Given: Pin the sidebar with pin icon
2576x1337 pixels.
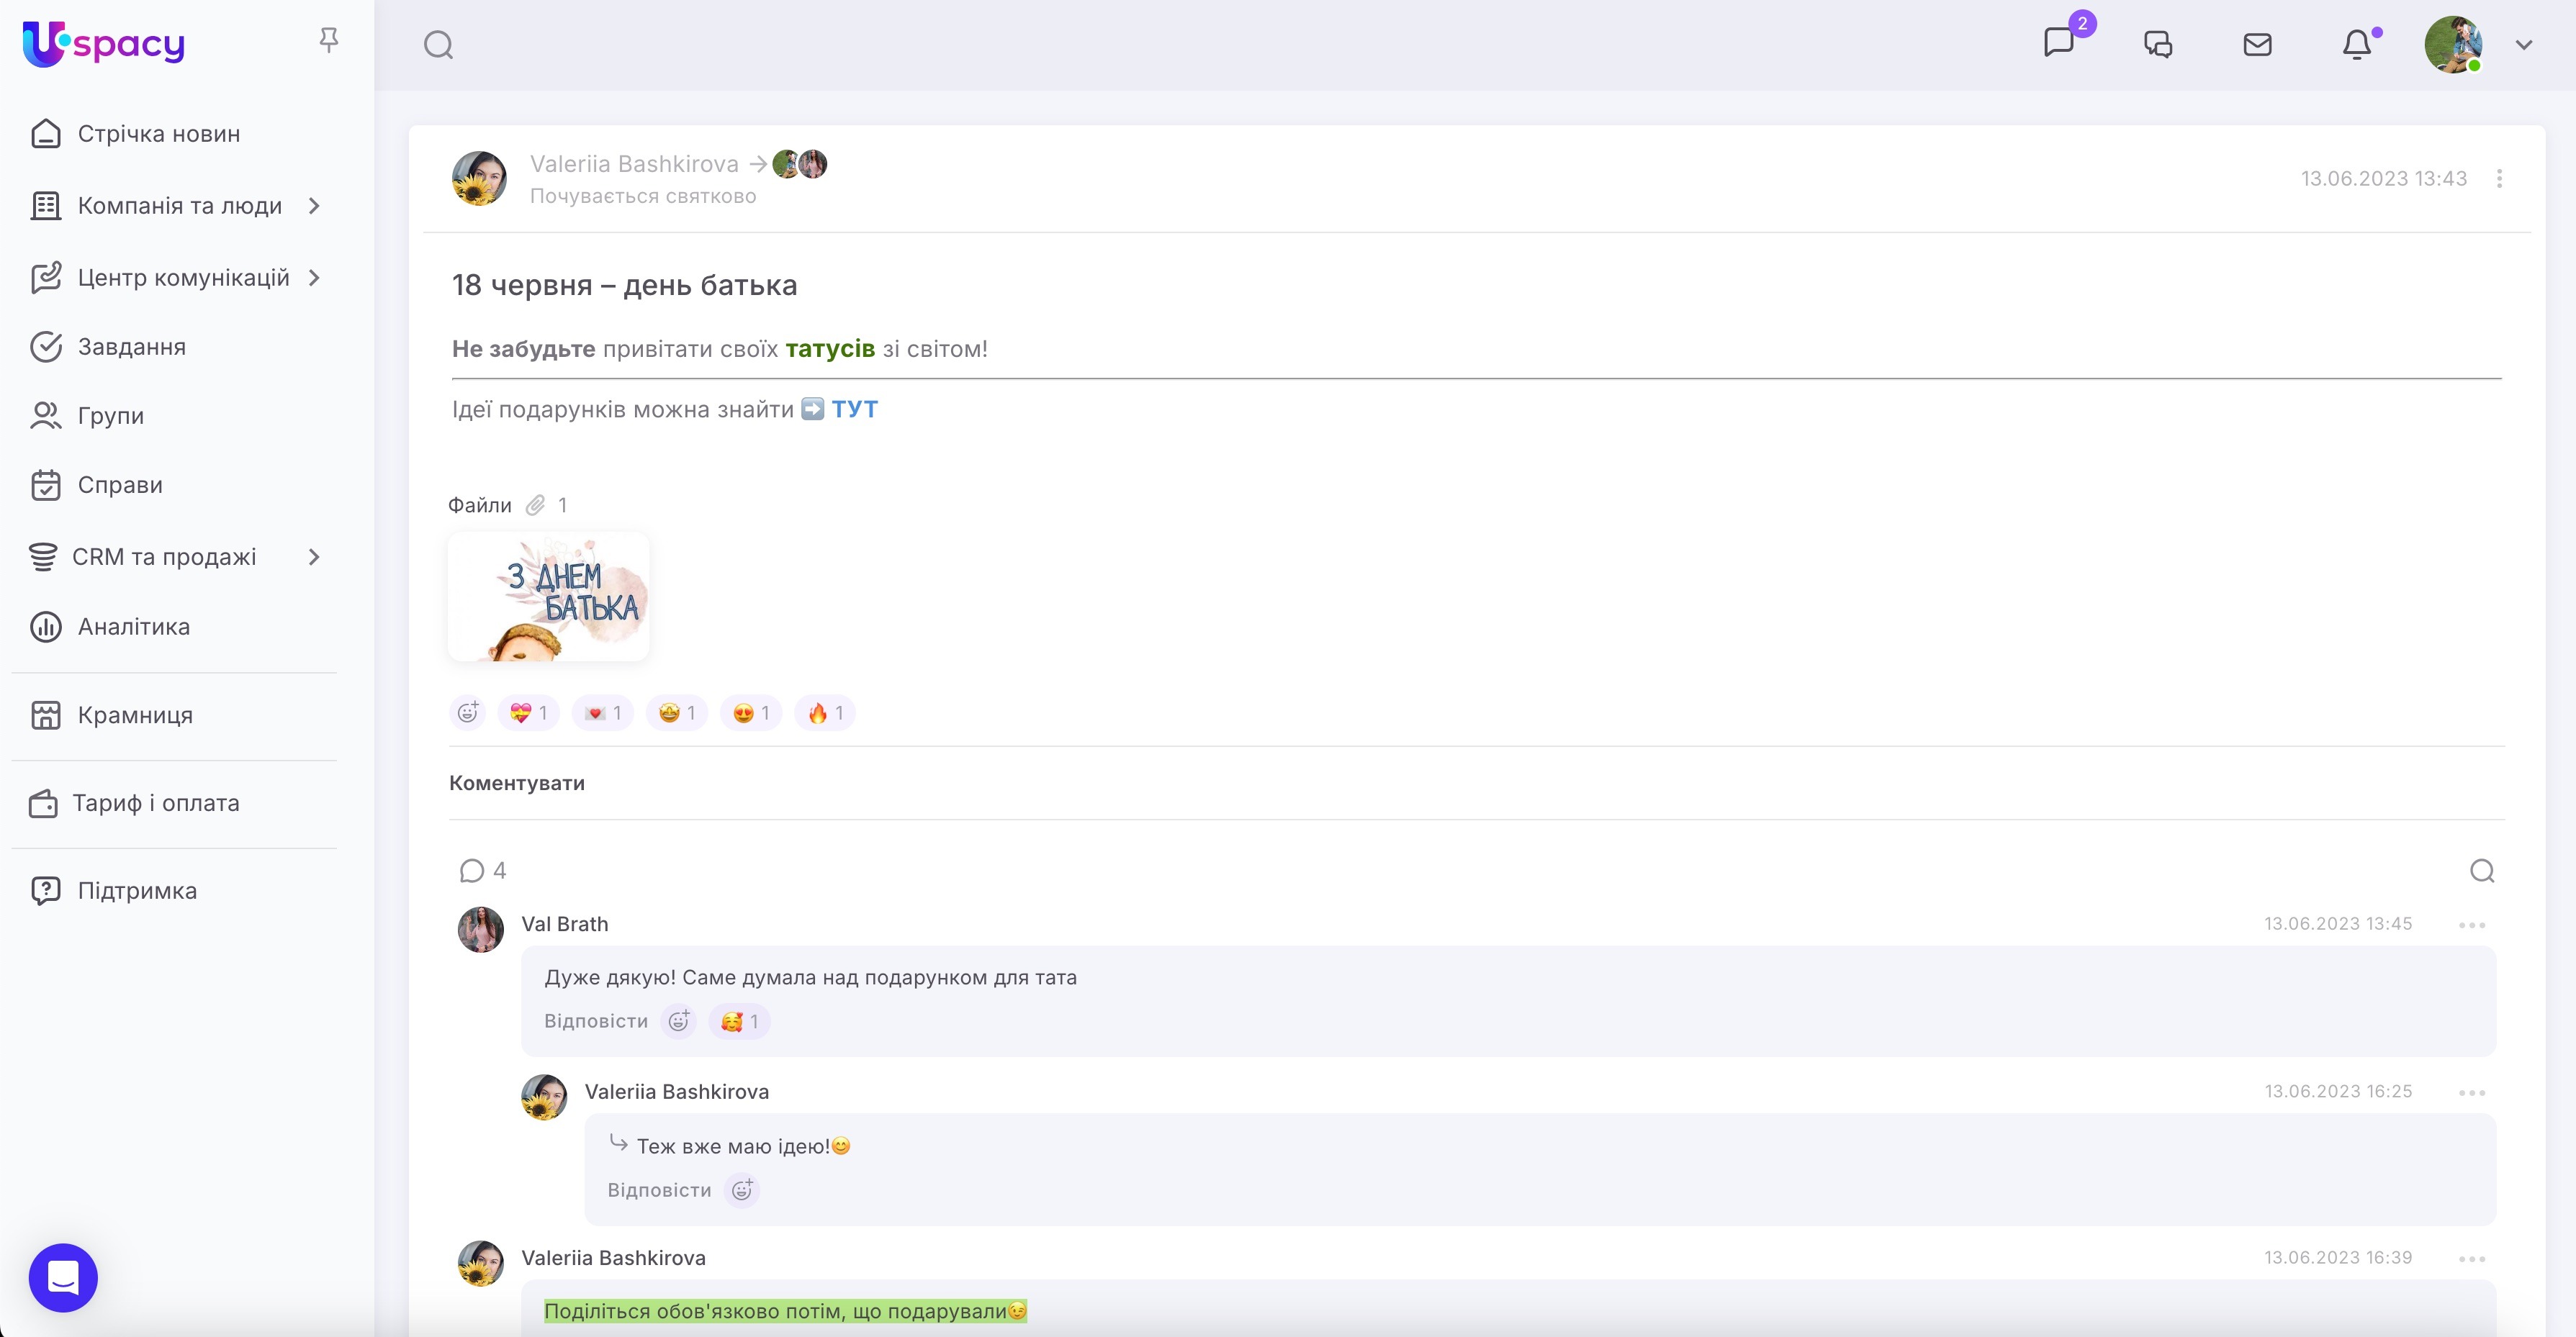Looking at the screenshot, I should coord(328,40).
